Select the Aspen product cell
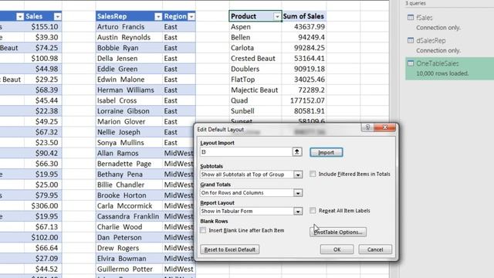Screen dimensions: 494x278 pyautogui.click(x=255, y=27)
